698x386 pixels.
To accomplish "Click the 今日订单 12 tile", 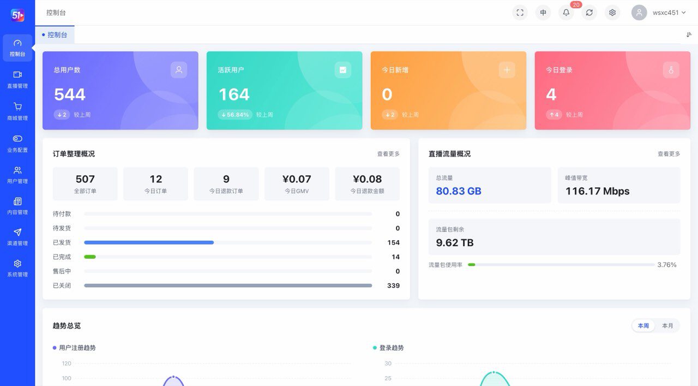I will pyautogui.click(x=156, y=184).
